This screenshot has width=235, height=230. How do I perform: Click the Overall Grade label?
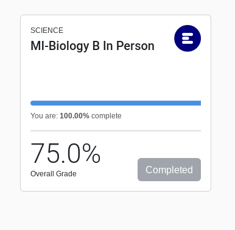pyautogui.click(x=54, y=174)
